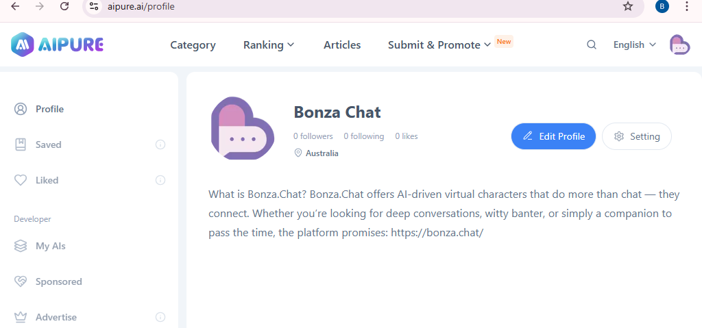The width and height of the screenshot is (702, 328).
Task: Click the Edit Profile button
Action: [553, 136]
